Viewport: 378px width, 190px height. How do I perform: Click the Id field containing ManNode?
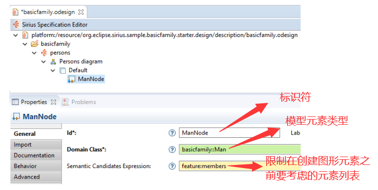click(x=230, y=133)
